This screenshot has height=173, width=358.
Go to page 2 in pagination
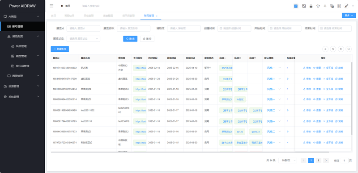click(x=318, y=161)
